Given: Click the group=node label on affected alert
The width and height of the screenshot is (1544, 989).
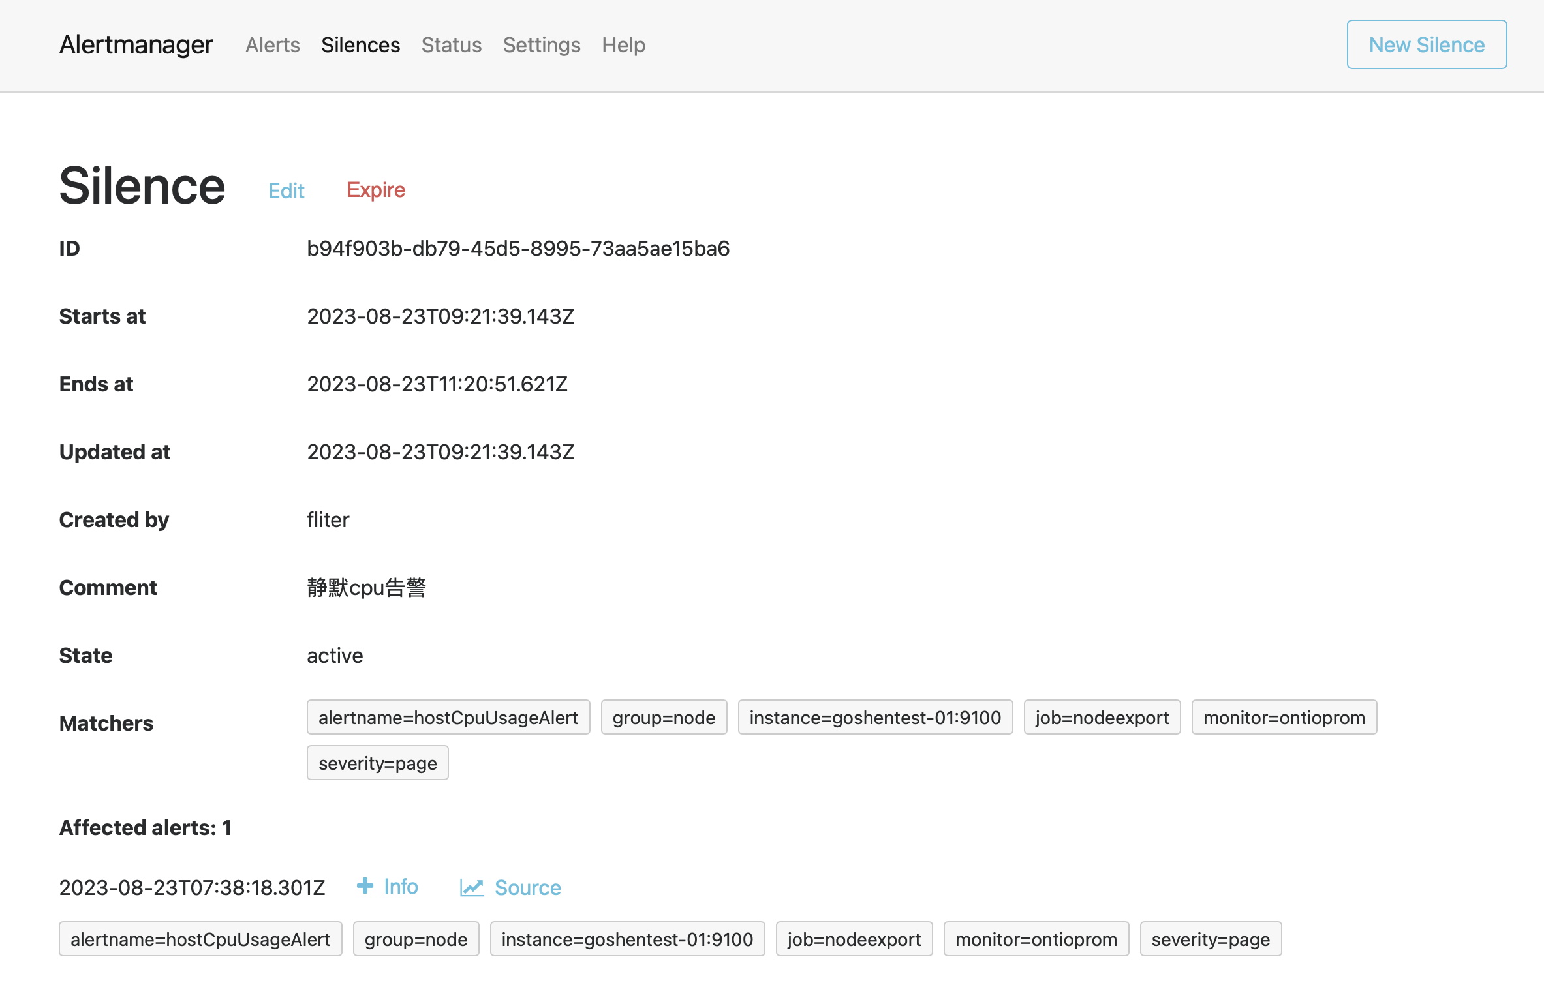Looking at the screenshot, I should 416,939.
